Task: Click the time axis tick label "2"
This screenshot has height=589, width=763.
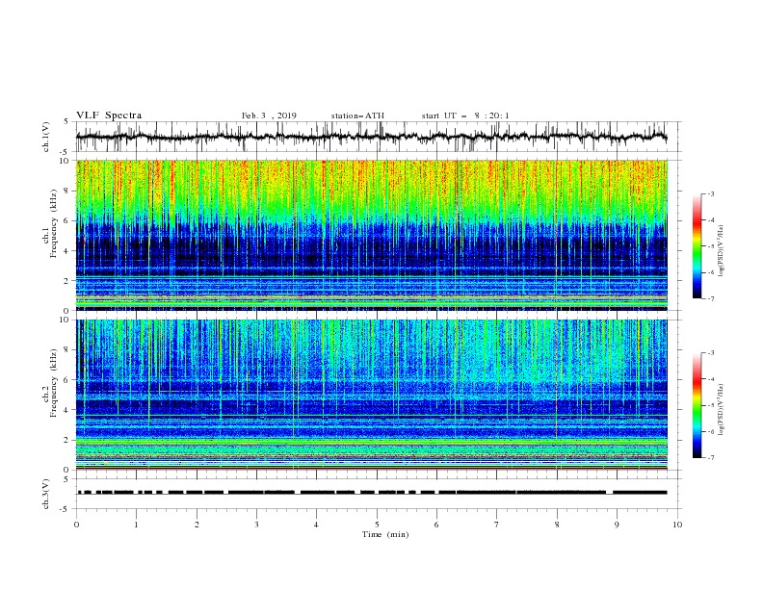Action: 197,525
